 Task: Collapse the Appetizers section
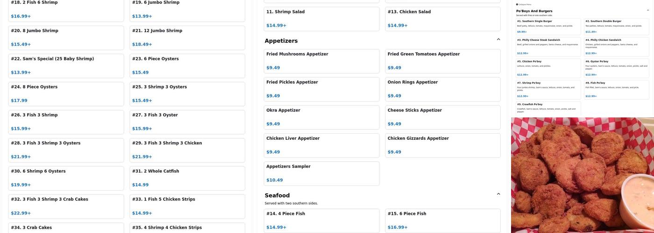498,40
